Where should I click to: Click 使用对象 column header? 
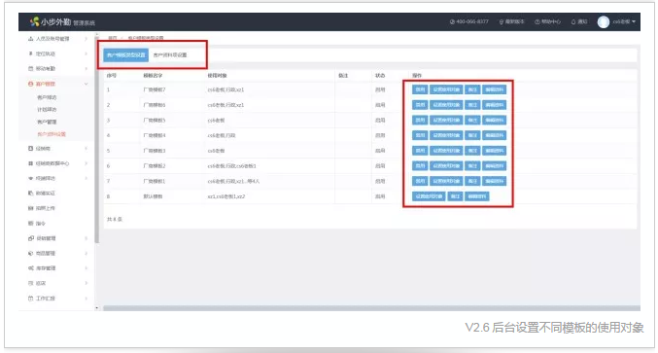pos(217,76)
